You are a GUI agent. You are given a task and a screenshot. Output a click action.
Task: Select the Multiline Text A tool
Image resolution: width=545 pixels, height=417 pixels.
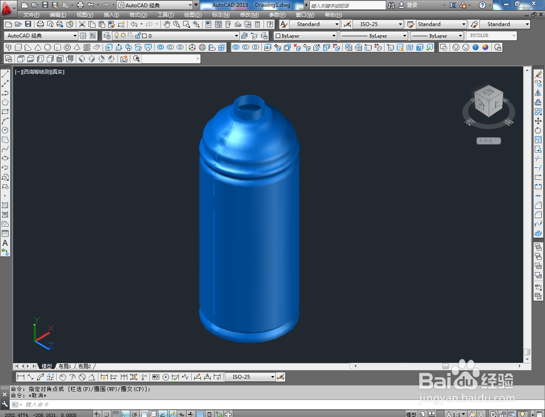5,243
